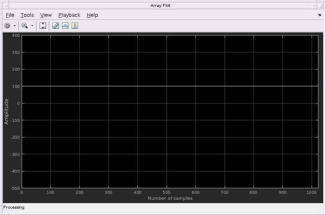This screenshot has width=326, height=215.
Task: Open the File menu
Action: 10,15
